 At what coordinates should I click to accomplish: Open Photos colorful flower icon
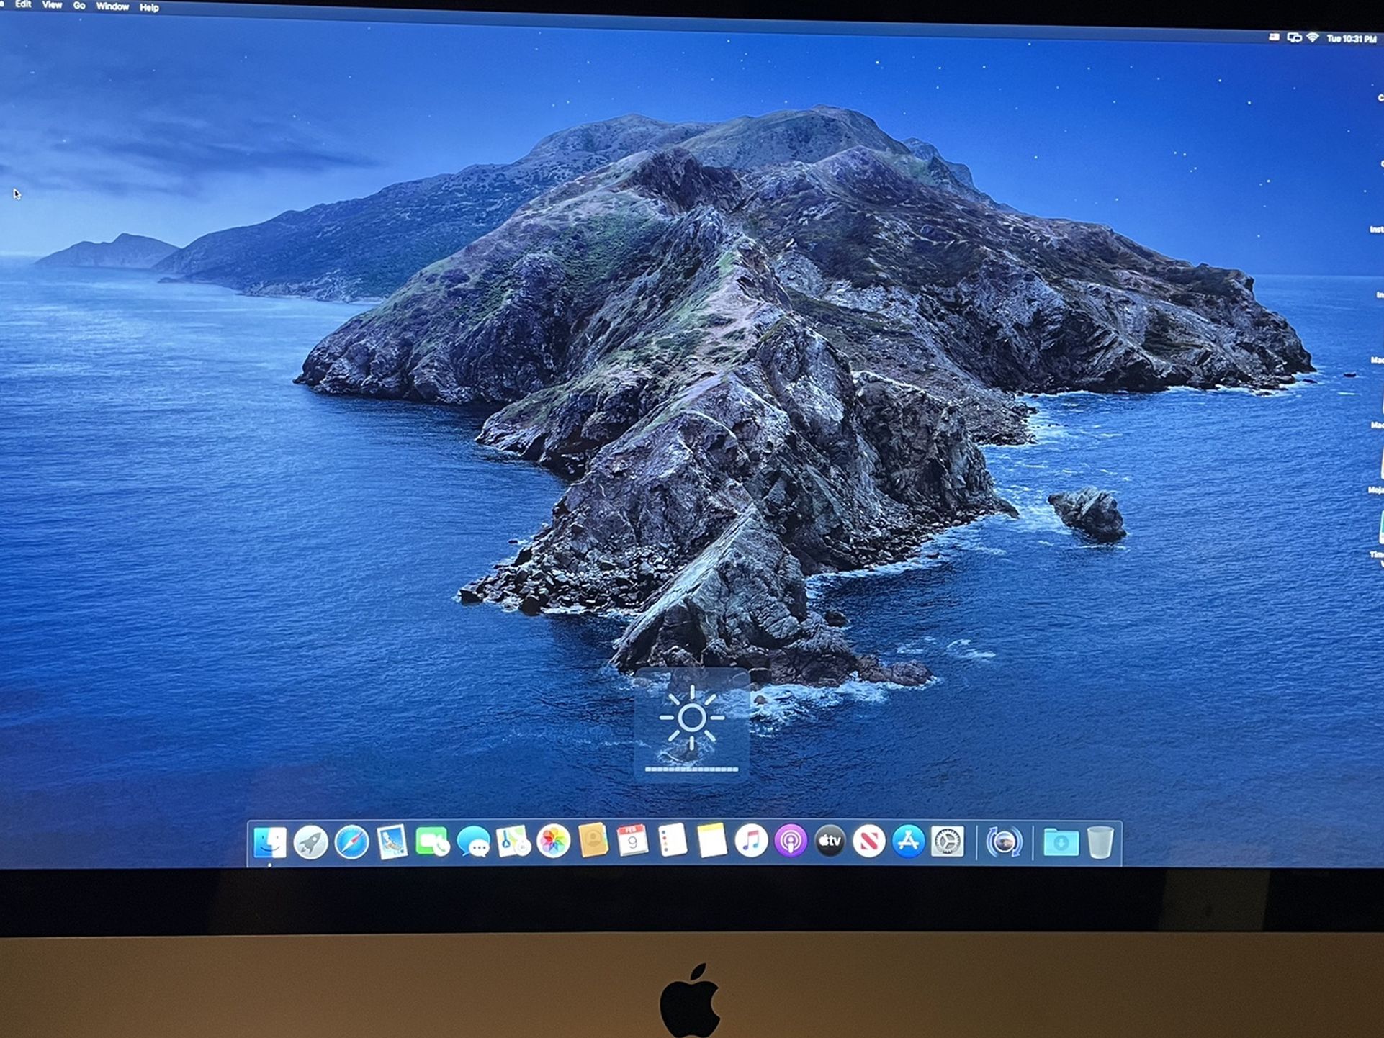click(554, 841)
